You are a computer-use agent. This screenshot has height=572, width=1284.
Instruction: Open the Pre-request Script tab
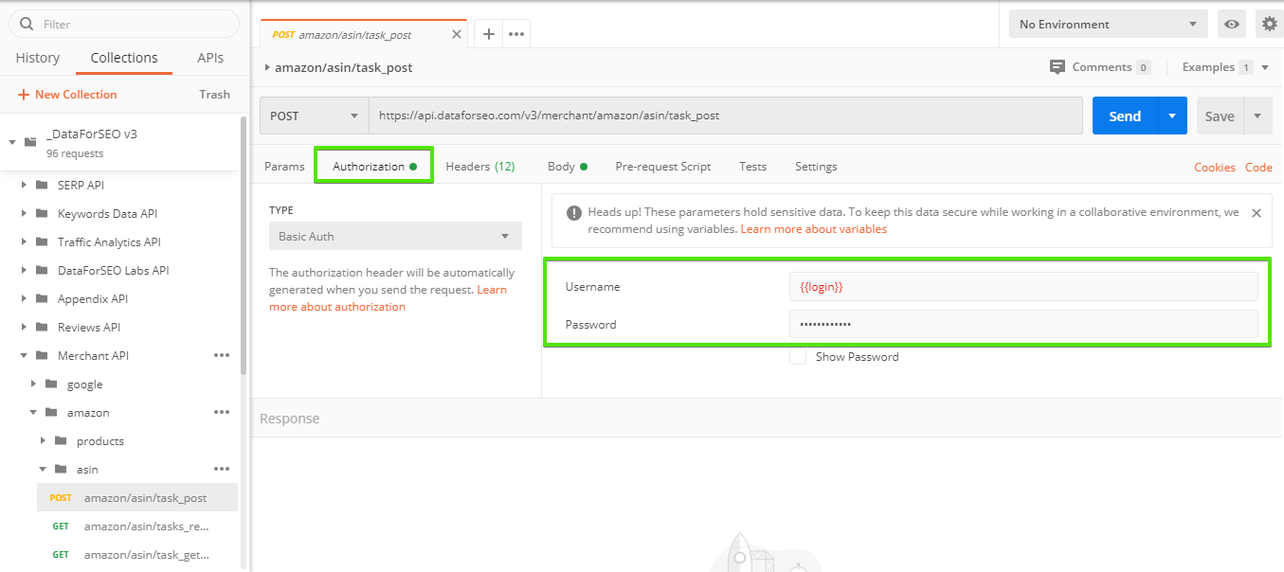point(663,167)
